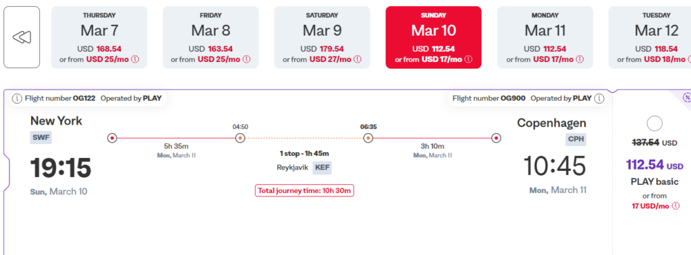The height and width of the screenshot is (255, 691).
Task: Switch to Monday Mar 11 date tab
Action: 545,38
